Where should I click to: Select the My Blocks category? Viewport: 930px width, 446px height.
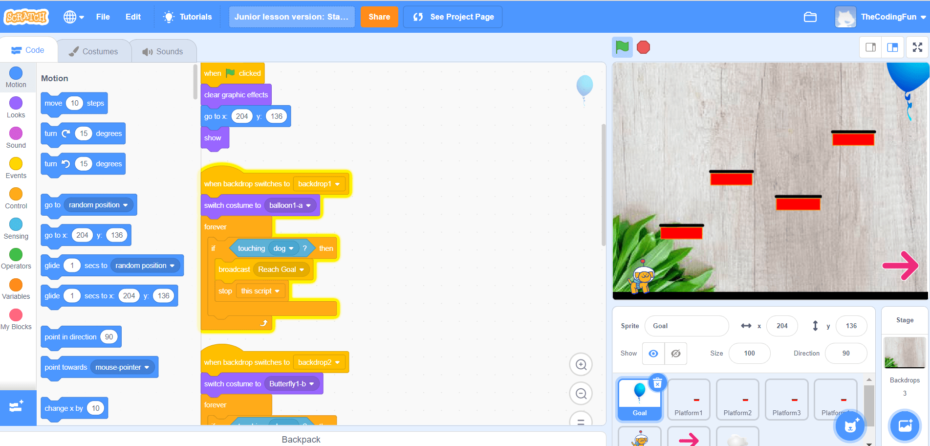coord(16,320)
